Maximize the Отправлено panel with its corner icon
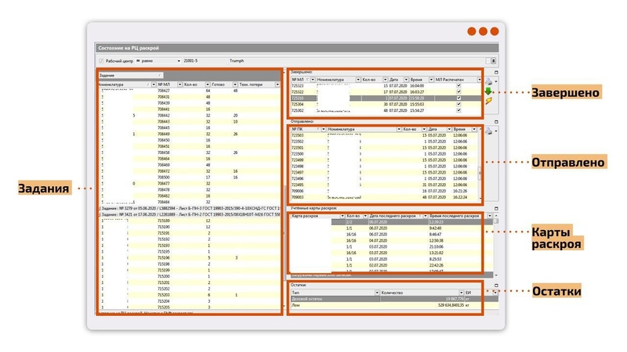This screenshot has height=352, width=627. point(495,120)
